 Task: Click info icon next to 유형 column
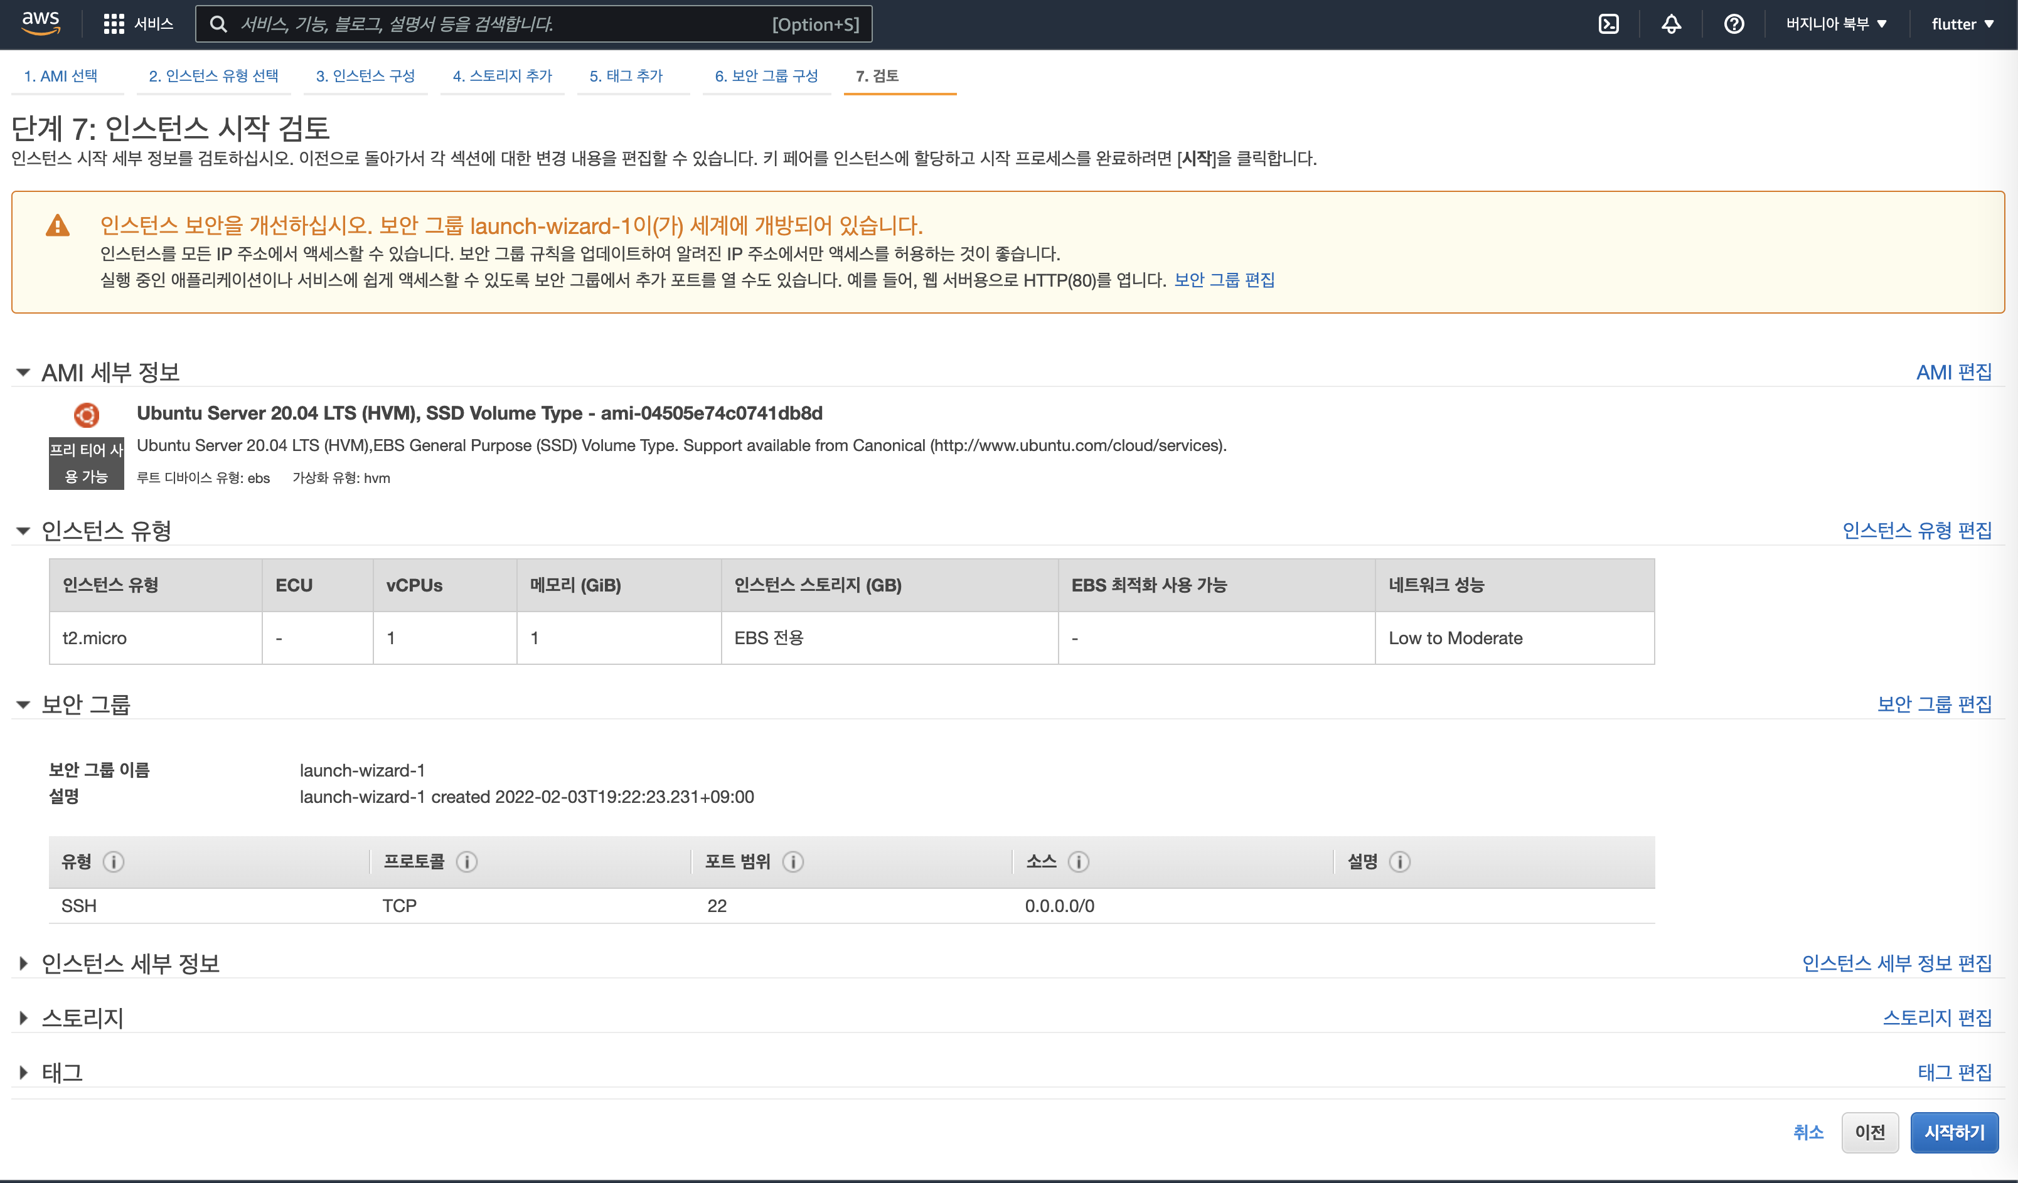(x=113, y=861)
